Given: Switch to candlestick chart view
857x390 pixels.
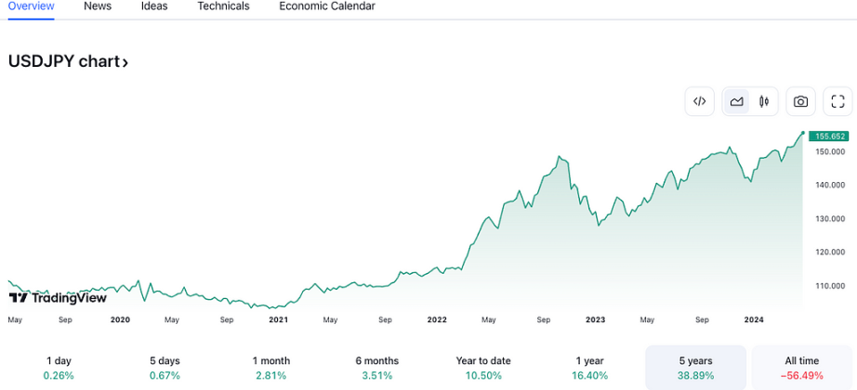Looking at the screenshot, I should point(764,101).
